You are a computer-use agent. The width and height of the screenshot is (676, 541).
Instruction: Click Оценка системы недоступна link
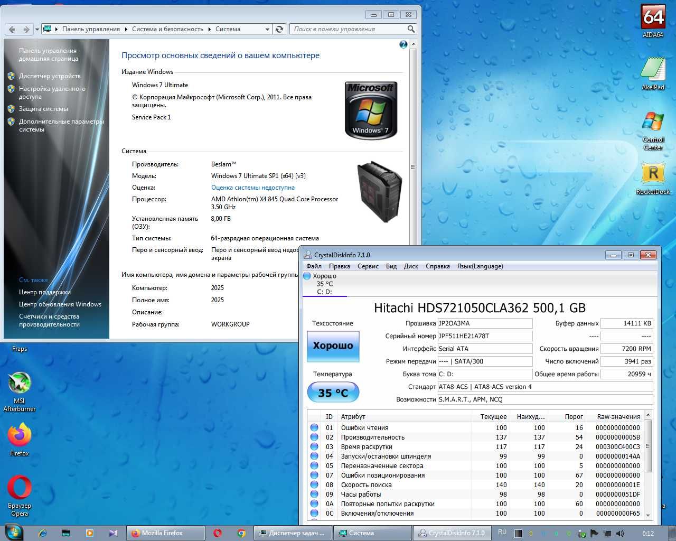click(x=253, y=188)
